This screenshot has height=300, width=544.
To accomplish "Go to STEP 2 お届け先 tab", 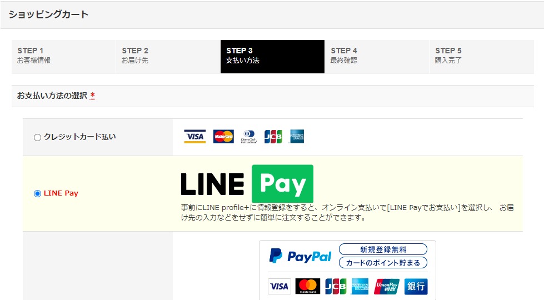I will (x=168, y=57).
